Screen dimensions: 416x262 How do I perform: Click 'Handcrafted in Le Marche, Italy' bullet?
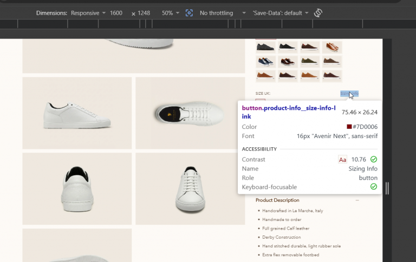(292, 211)
